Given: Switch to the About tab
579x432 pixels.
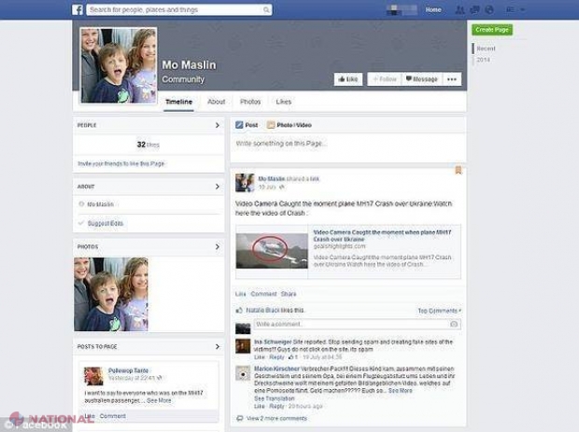Looking at the screenshot, I should (216, 102).
